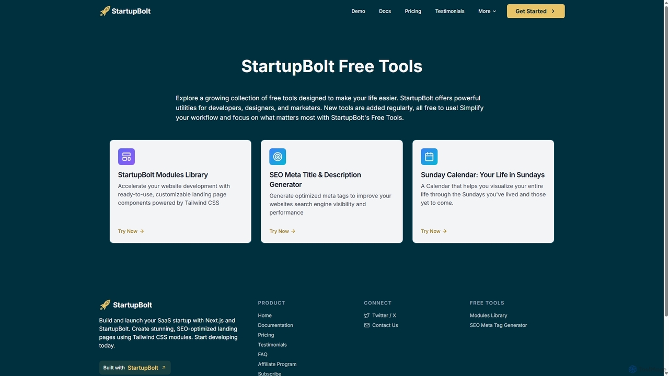Click the FREE TOOLS footer column heading

point(487,303)
